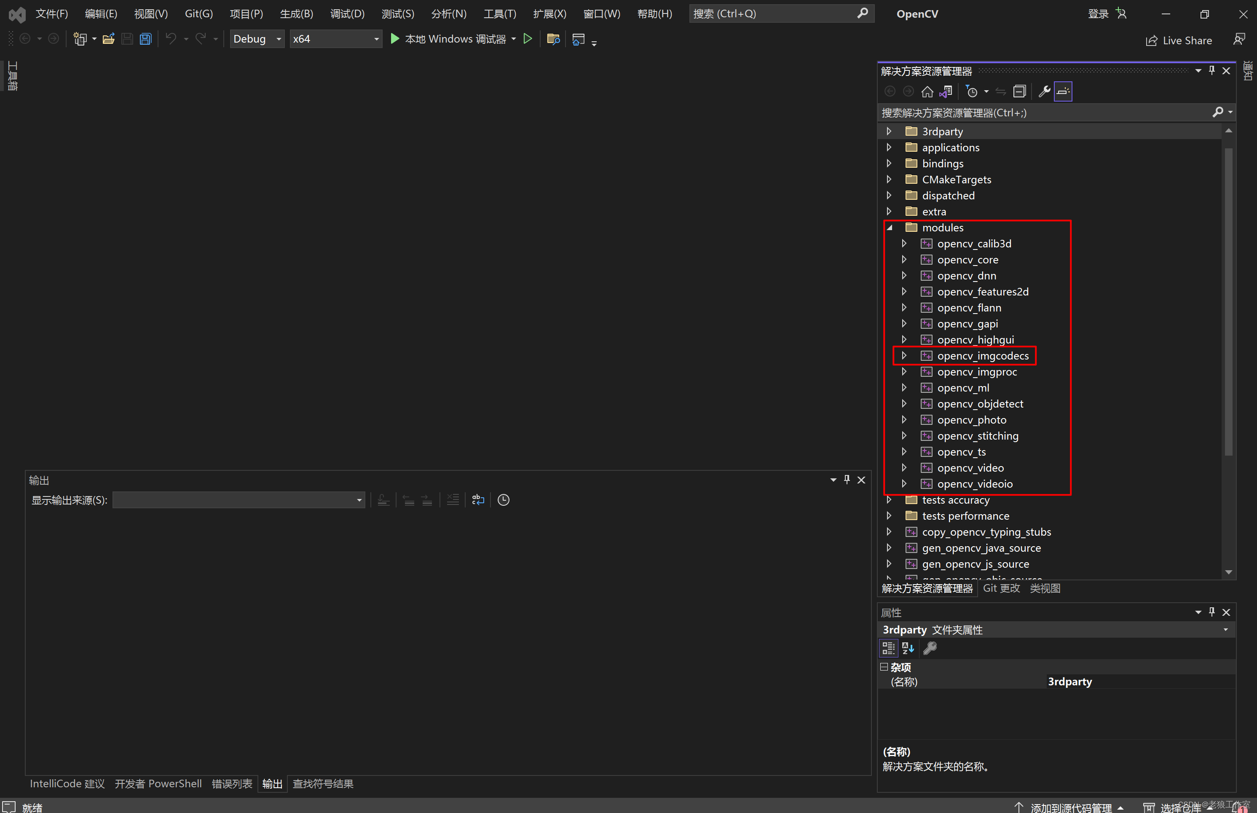Select Debug configuration dropdown
Image resolution: width=1257 pixels, height=813 pixels.
tap(256, 38)
